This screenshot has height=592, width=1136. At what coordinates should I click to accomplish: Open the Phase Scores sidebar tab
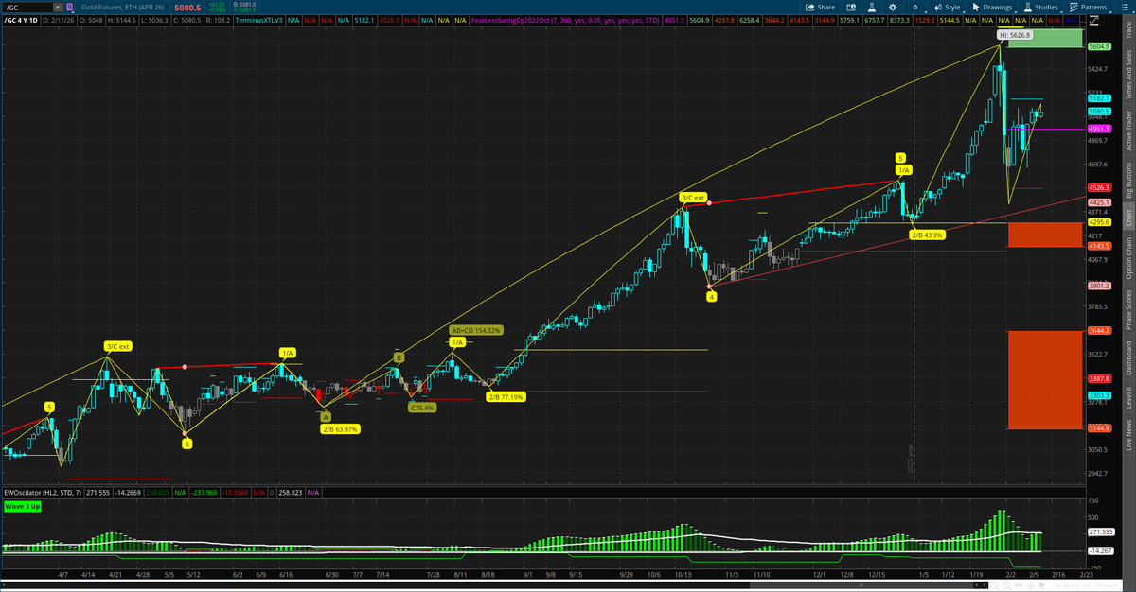tap(1127, 308)
